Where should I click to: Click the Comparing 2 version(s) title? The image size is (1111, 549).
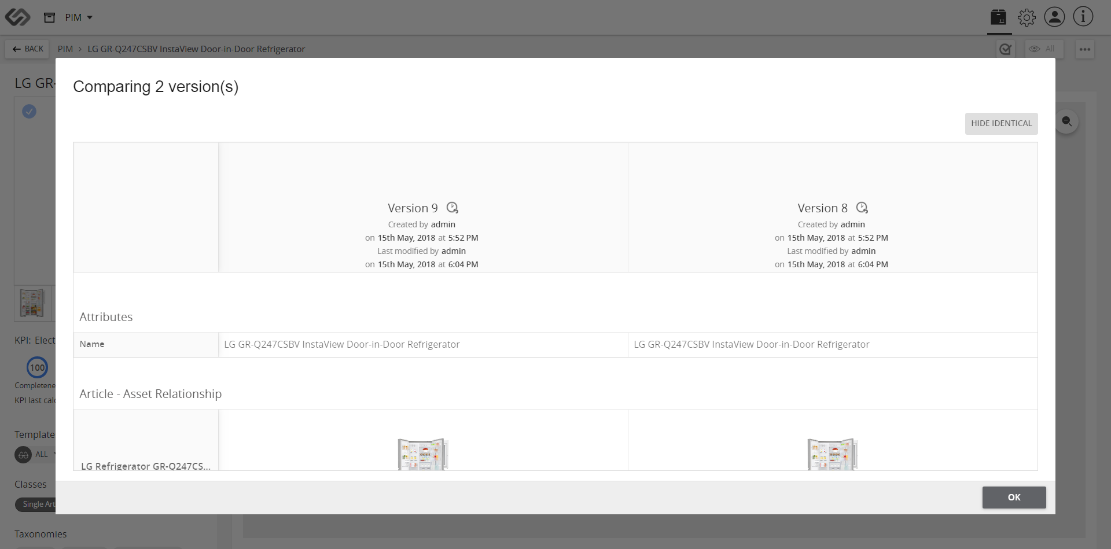click(x=156, y=87)
